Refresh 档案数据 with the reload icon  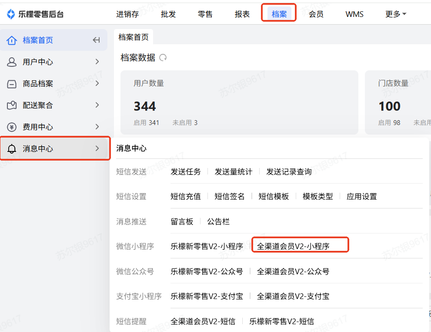coord(163,58)
